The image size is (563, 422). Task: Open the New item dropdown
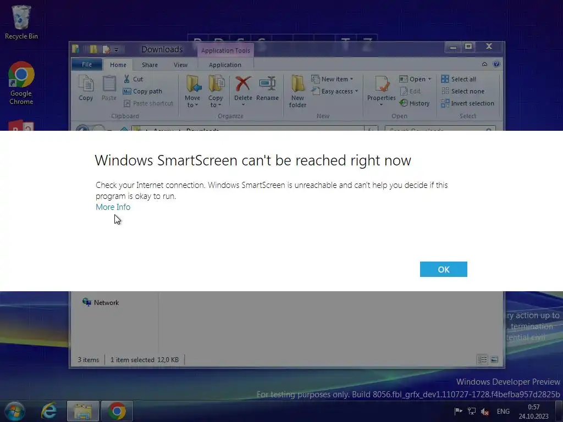point(332,79)
